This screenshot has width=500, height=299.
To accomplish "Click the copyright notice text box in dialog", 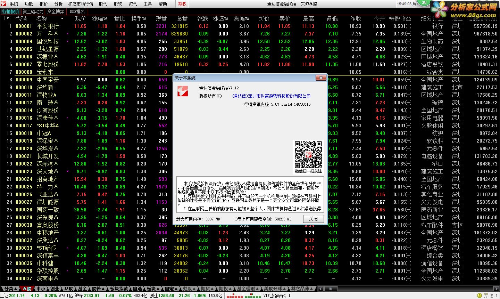I will pyautogui.click(x=250, y=195).
